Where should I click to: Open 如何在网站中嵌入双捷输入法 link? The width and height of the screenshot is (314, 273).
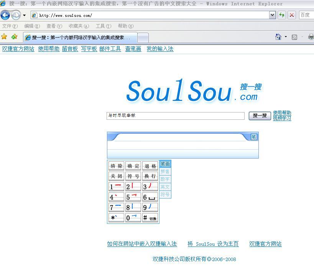[142, 244]
